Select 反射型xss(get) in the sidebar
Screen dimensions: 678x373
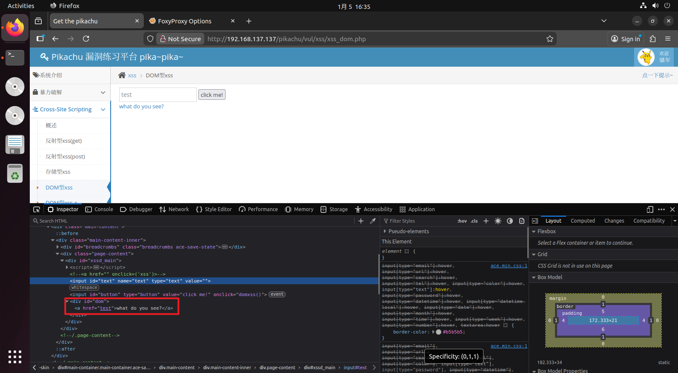pyautogui.click(x=64, y=141)
